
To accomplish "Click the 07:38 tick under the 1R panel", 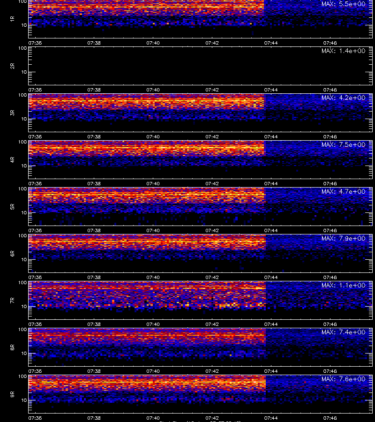I will point(94,43).
